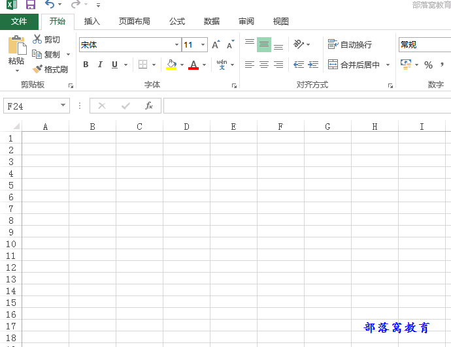Open the Customize Quick Access Toolbar menu
Viewport: 451px width, 347px height.
(x=98, y=5)
